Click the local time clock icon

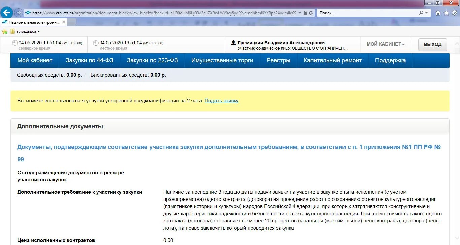(x=96, y=43)
